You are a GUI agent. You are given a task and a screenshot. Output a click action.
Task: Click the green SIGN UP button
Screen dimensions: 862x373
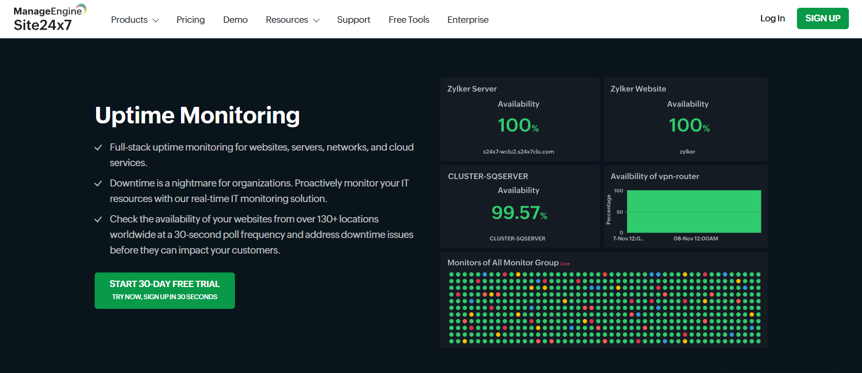pos(823,18)
